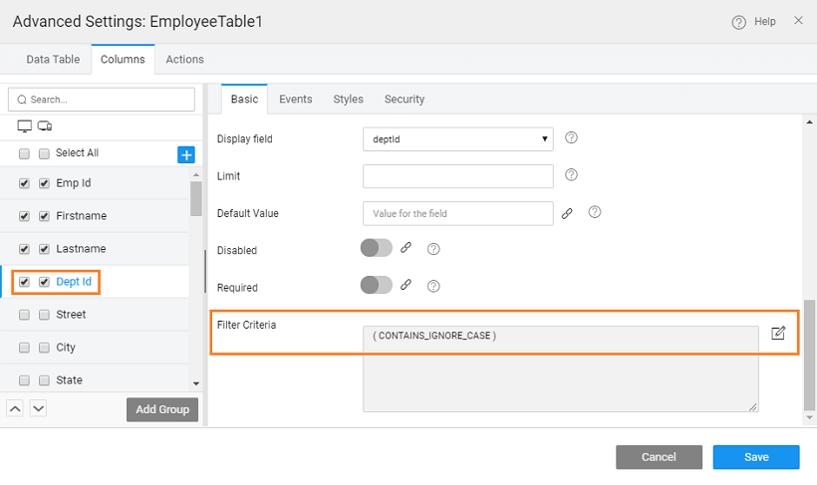Click the Add Group button
Viewport: 817px width, 485px height.
162,409
